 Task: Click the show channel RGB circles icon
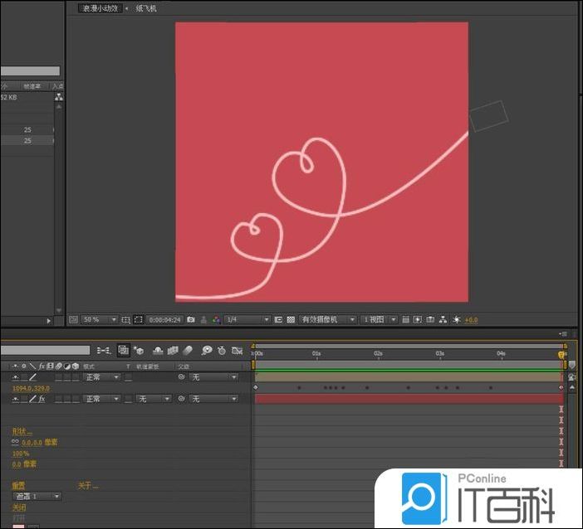pos(216,319)
